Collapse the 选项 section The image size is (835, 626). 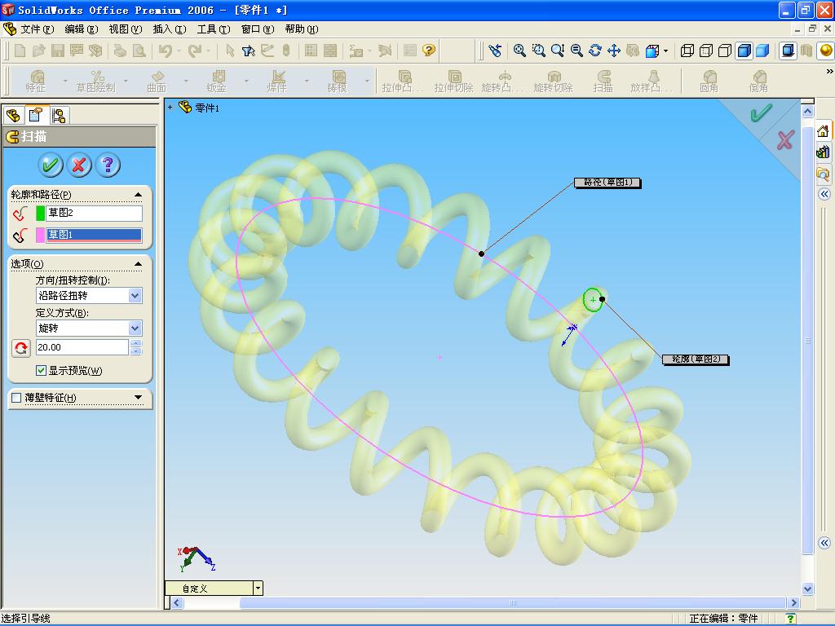(x=138, y=264)
